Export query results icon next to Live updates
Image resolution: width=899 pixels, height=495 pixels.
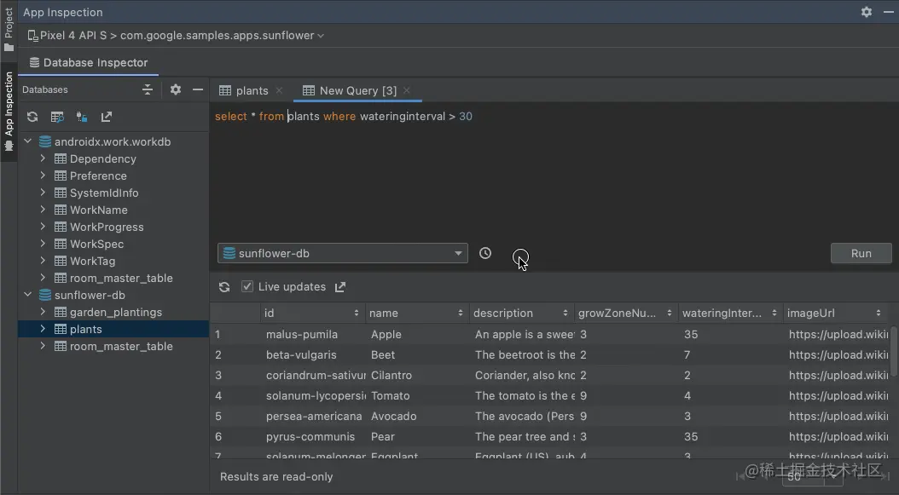(x=340, y=287)
